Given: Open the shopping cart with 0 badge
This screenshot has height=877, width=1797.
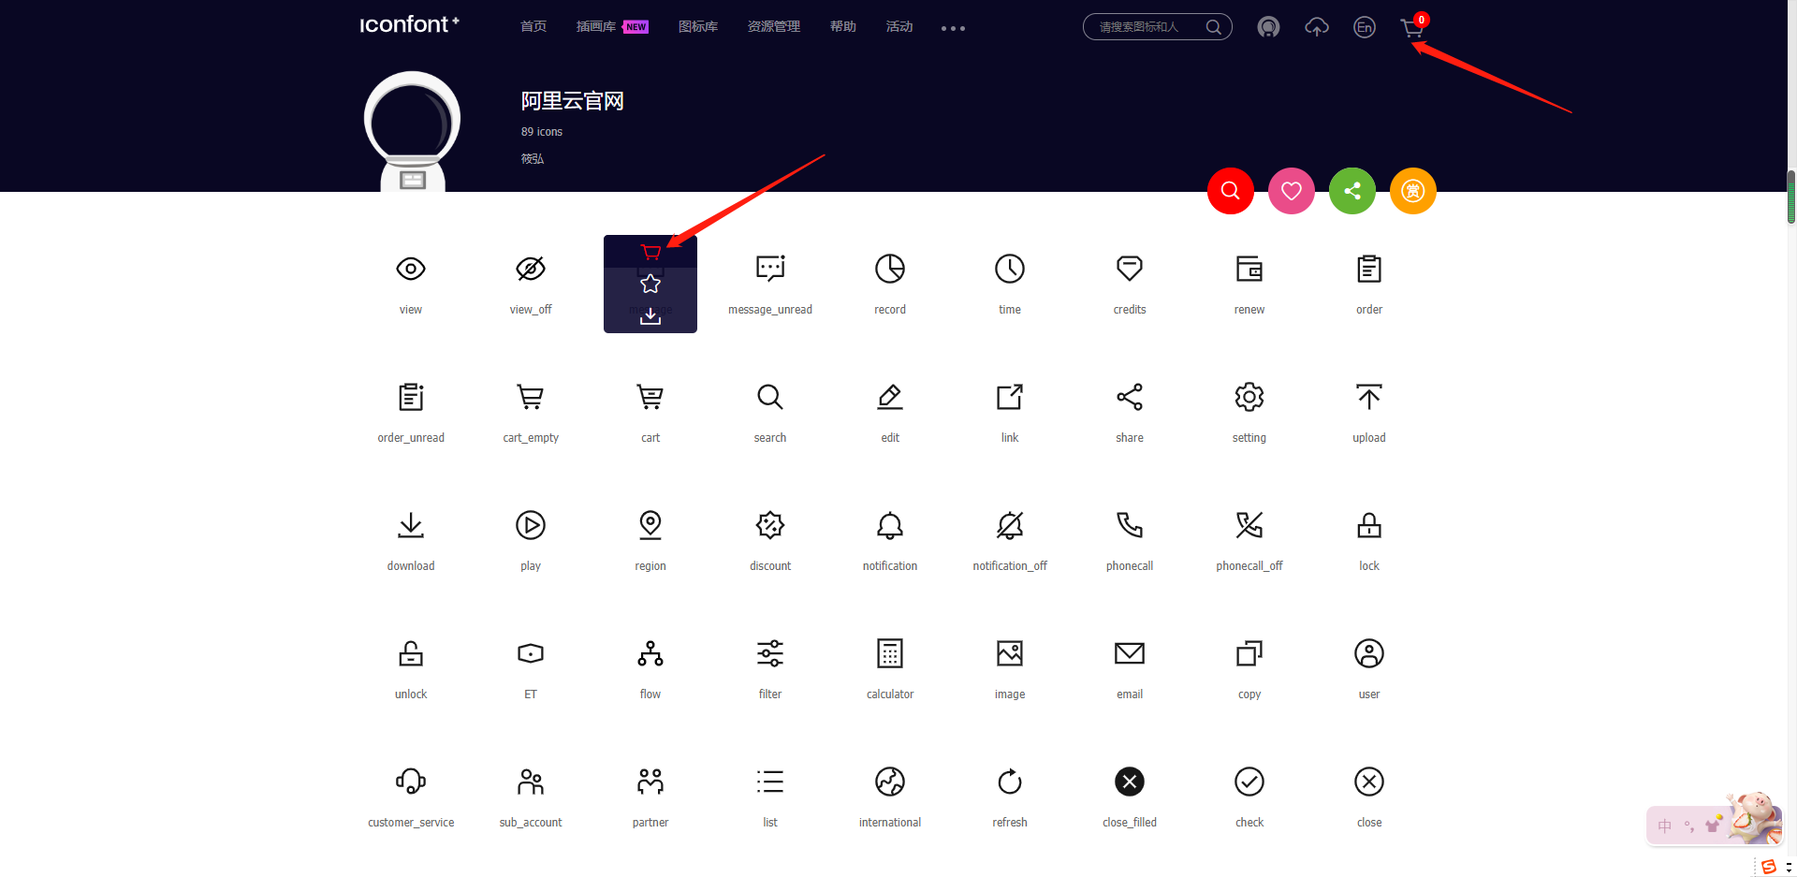Looking at the screenshot, I should click(x=1411, y=27).
